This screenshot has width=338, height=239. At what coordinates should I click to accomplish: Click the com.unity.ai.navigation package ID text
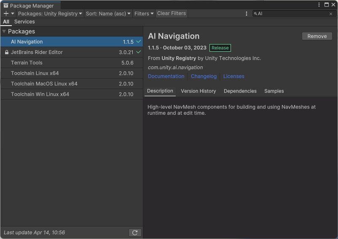pyautogui.click(x=175, y=68)
